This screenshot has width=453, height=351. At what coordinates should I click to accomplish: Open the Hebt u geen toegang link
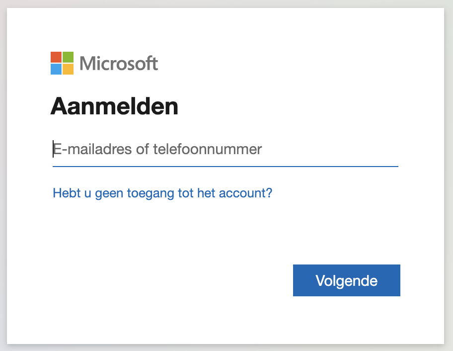point(162,193)
